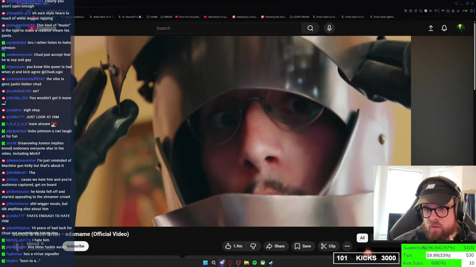Open the three-dot more actions menu
Image resolution: width=476 pixels, height=267 pixels.
click(347, 246)
